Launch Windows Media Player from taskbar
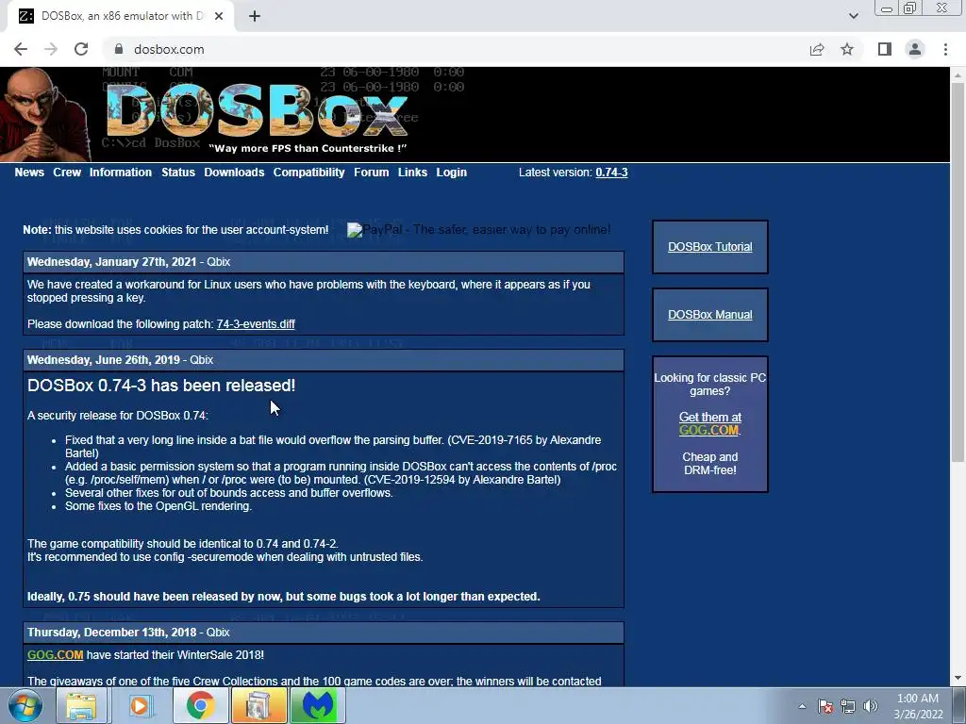 [x=140, y=705]
